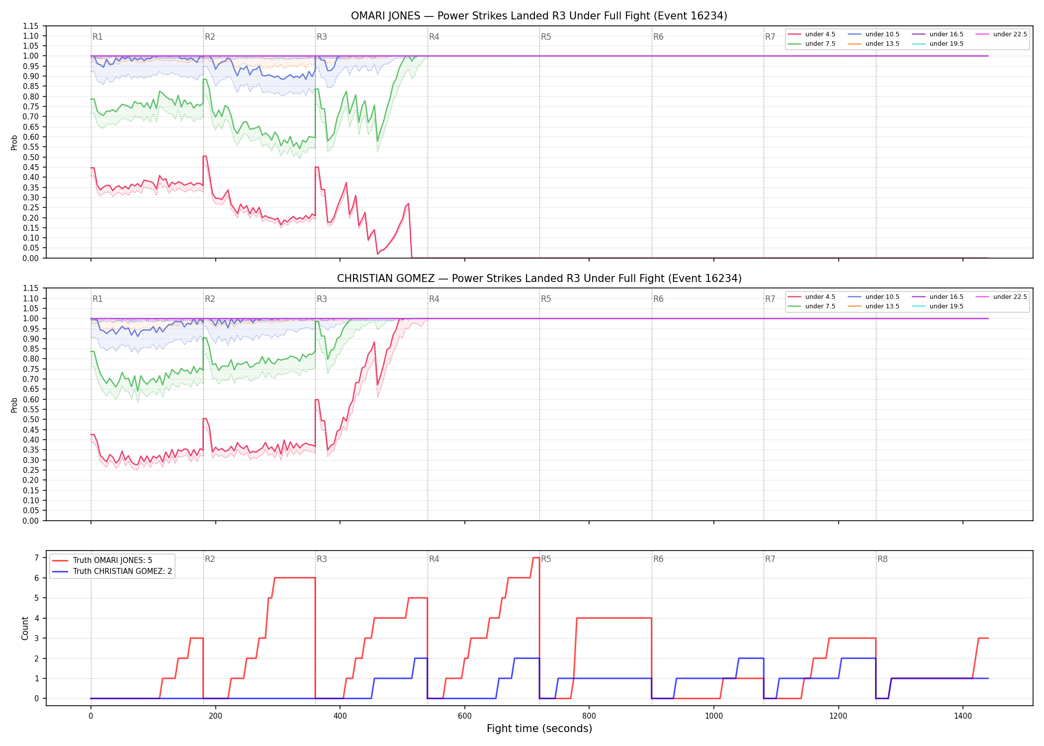Click the 600 tick on the x-axis
1044x746 pixels.
pyautogui.click(x=465, y=716)
